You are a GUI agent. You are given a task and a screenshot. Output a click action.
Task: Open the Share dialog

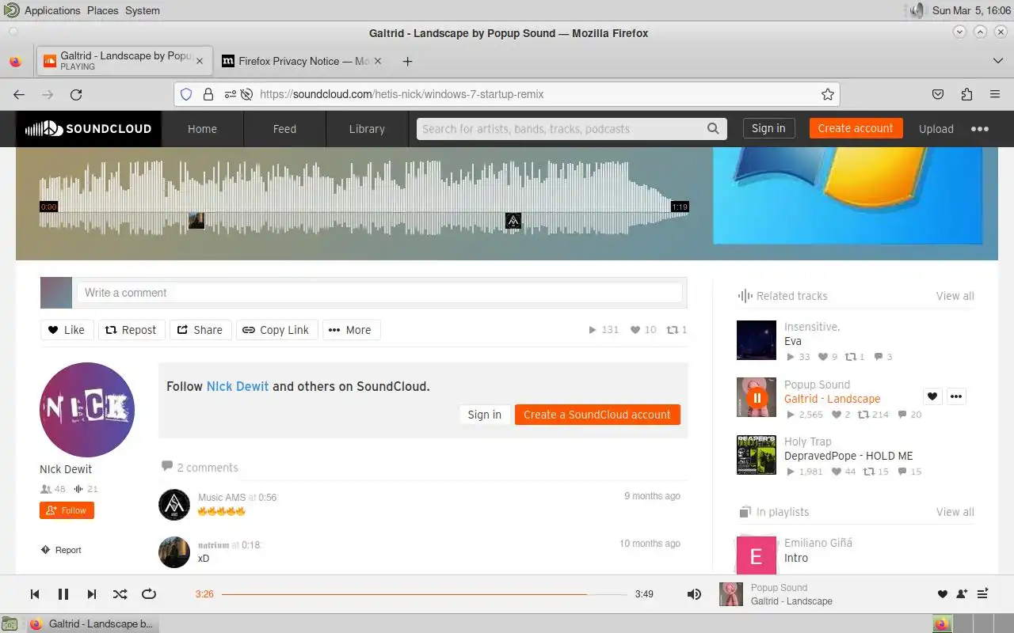(200, 330)
